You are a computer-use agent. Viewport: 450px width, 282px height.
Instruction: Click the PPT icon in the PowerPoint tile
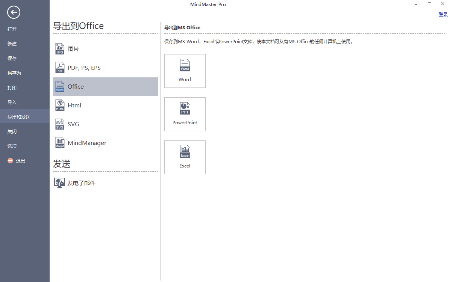tap(185, 108)
